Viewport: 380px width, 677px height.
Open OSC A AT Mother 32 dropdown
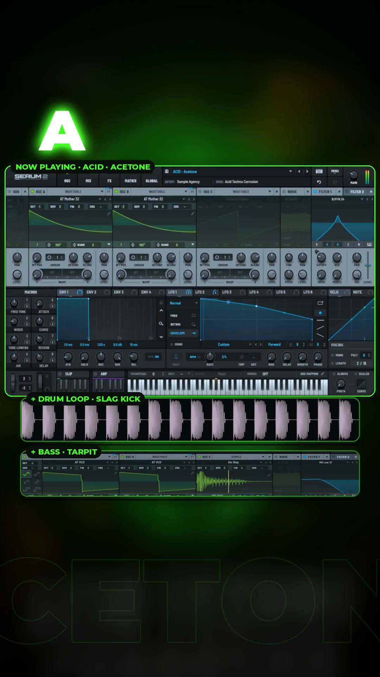pyautogui.click(x=100, y=199)
